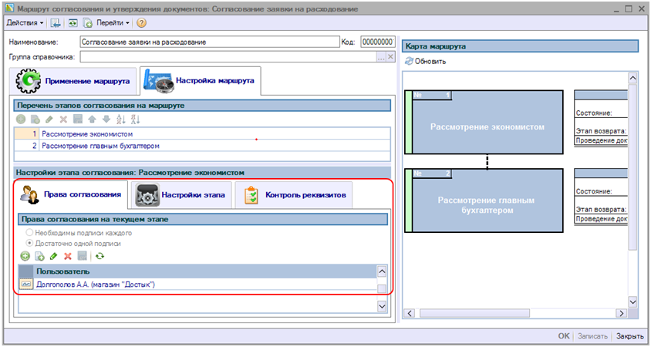Click the 'Закрыть' button
This screenshot has height=347, width=651.
[x=629, y=336]
